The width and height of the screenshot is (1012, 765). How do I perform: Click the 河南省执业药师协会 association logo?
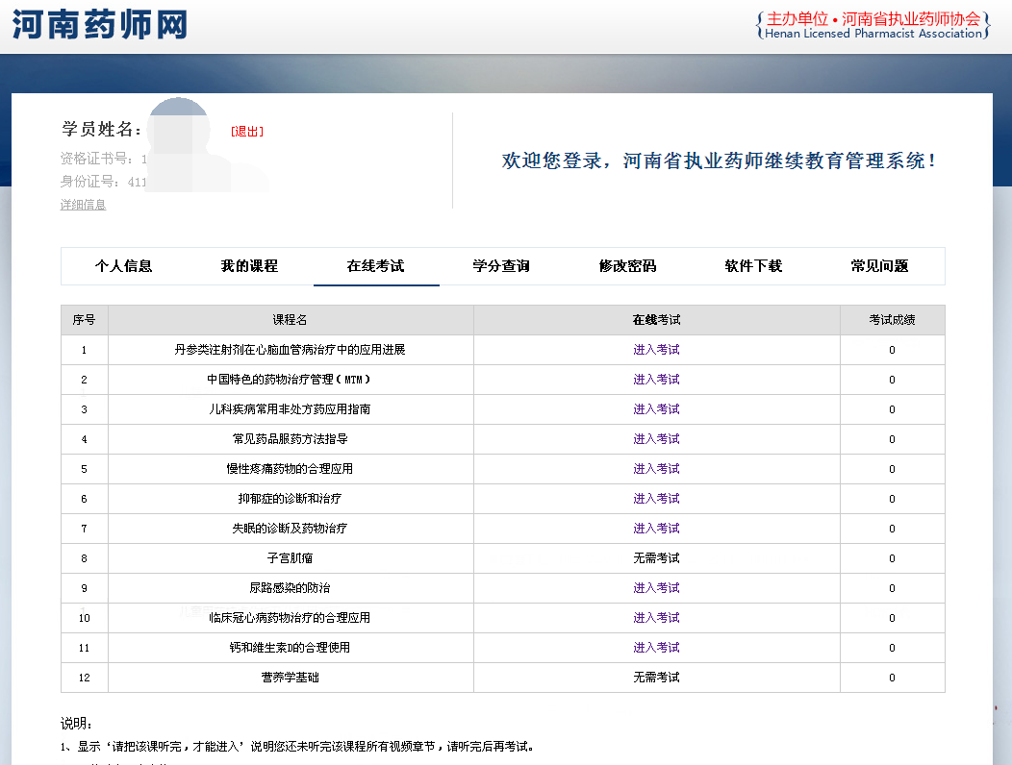click(873, 26)
